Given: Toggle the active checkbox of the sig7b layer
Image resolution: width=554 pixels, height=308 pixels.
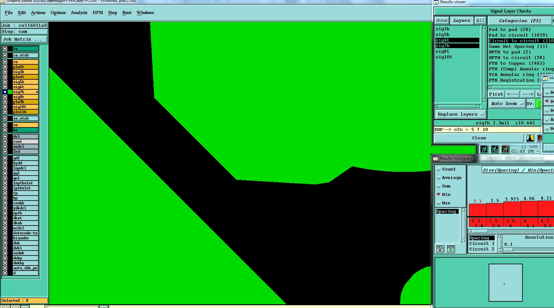Looking at the screenshot, I should (5, 92).
